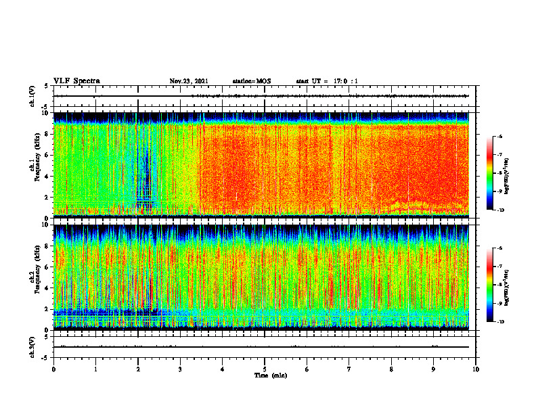536x414 pixels.
Task: Click the "5" voltage tick of ch.1(V) panel
Action: (x=46, y=86)
